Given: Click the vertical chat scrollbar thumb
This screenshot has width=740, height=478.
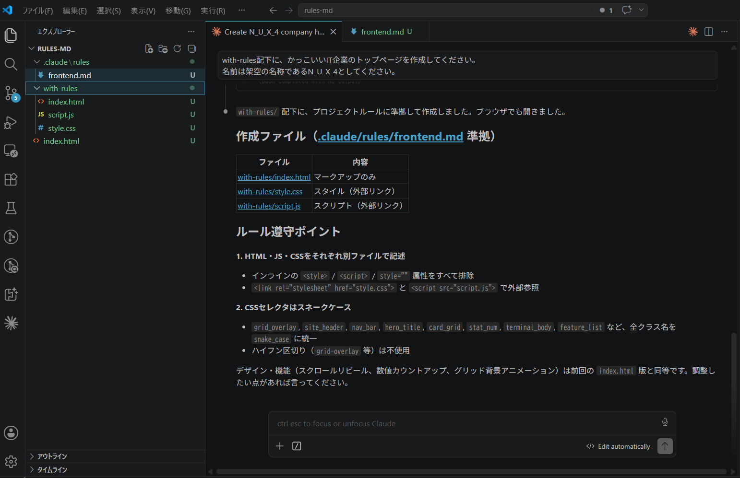Looking at the screenshot, I should [734, 393].
